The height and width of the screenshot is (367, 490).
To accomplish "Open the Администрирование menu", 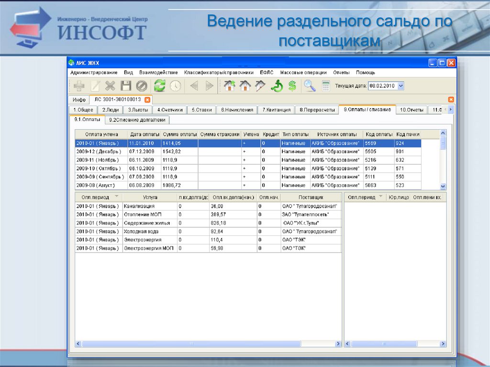I will pyautogui.click(x=94, y=73).
